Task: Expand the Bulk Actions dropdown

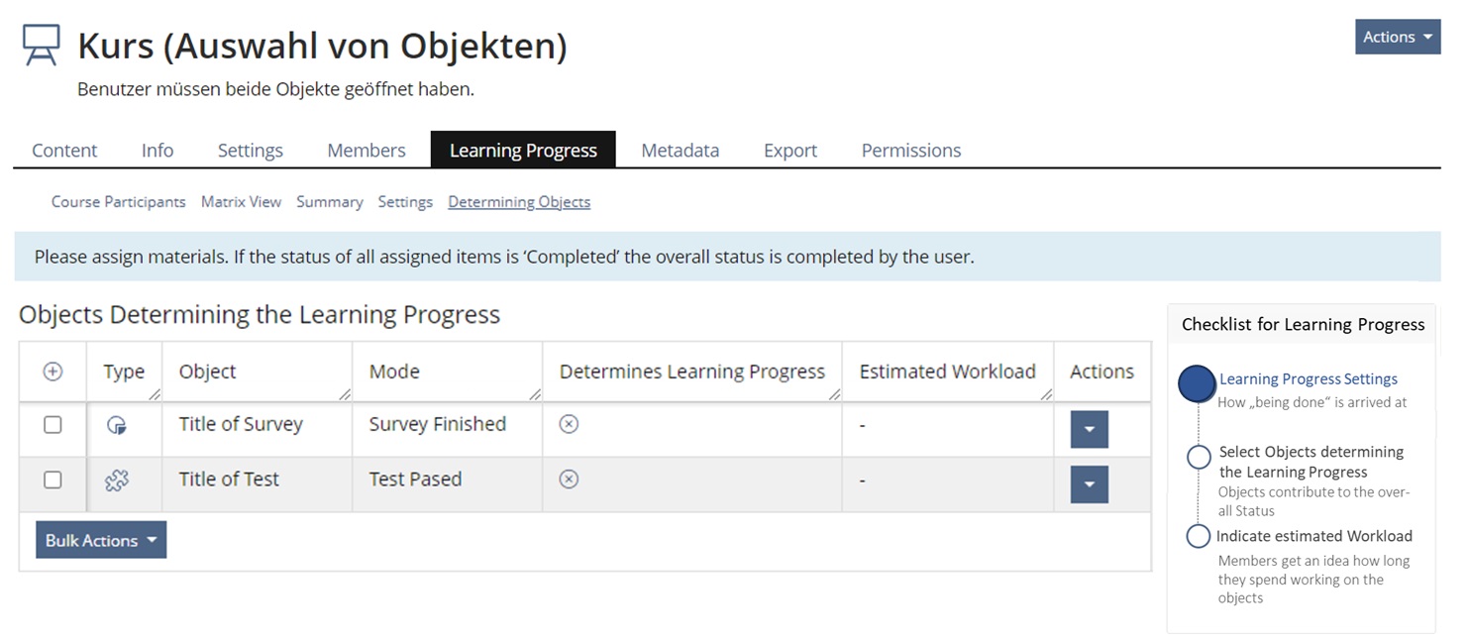Action: tap(101, 540)
